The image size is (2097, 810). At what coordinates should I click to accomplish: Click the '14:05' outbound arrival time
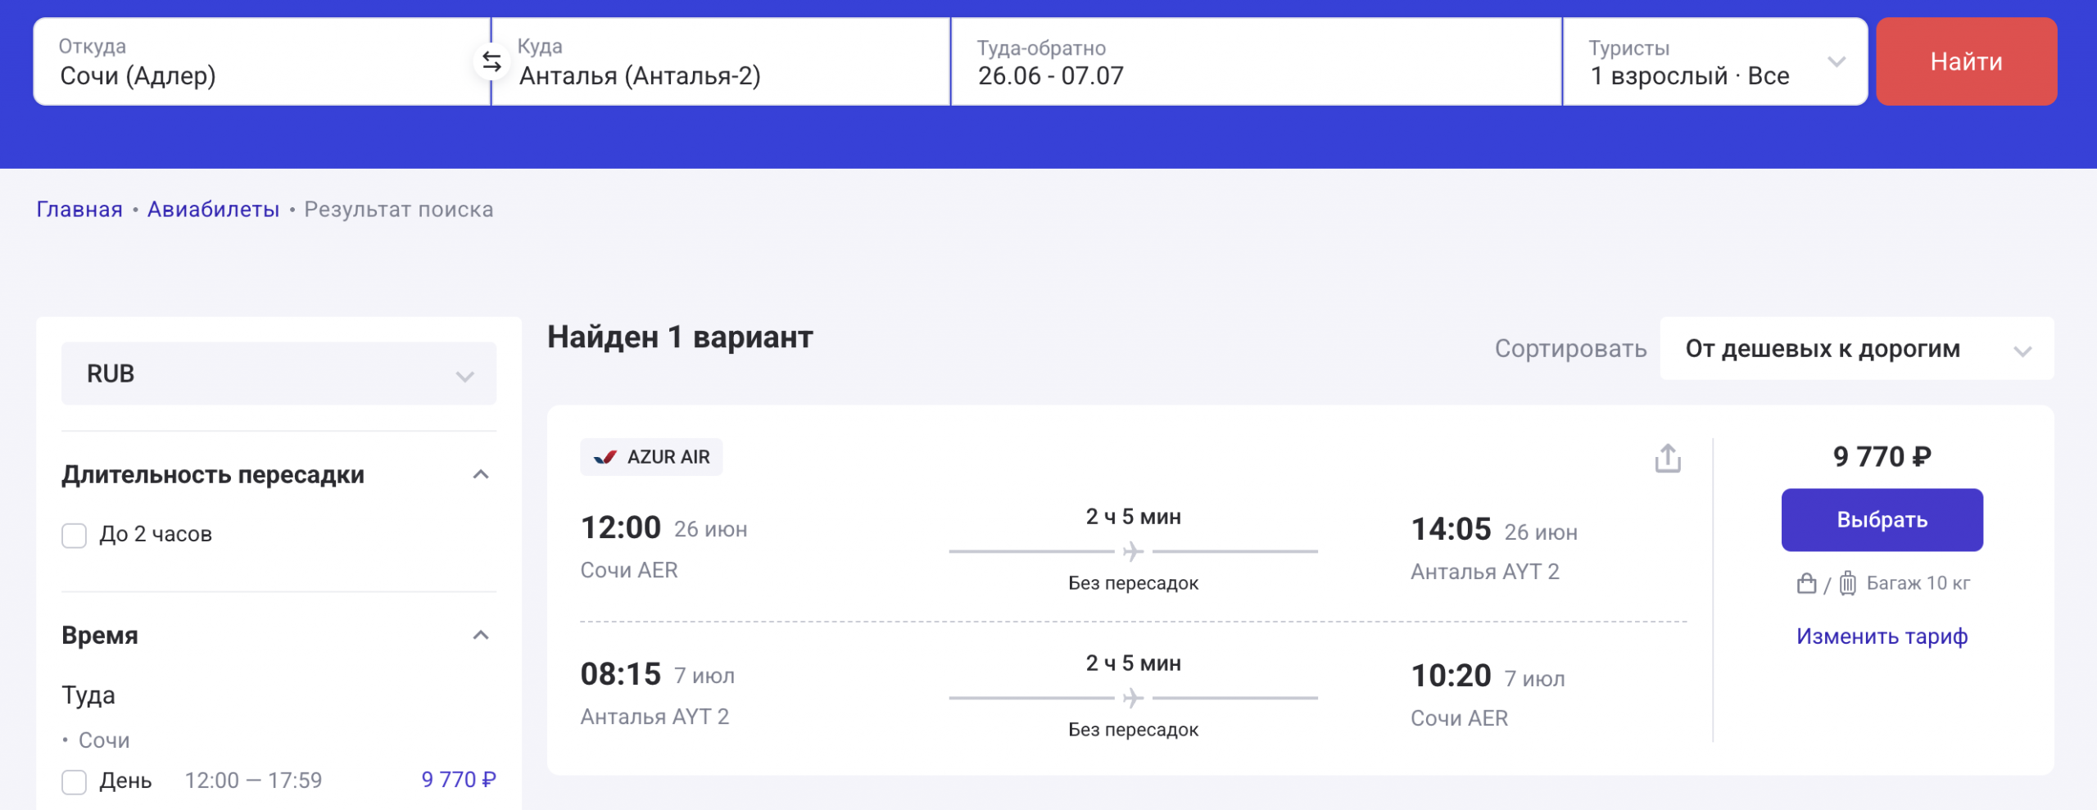click(1451, 529)
